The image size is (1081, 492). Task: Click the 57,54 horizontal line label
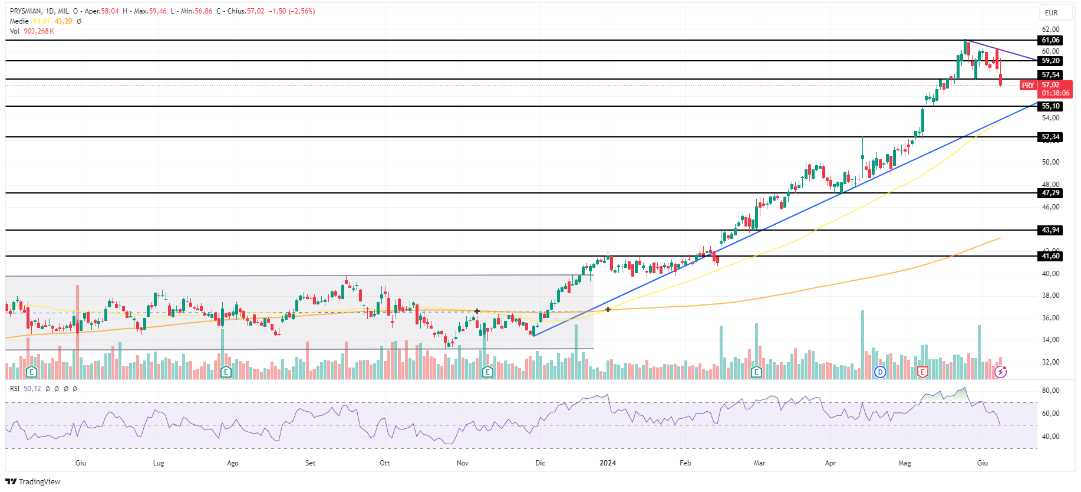point(1050,75)
